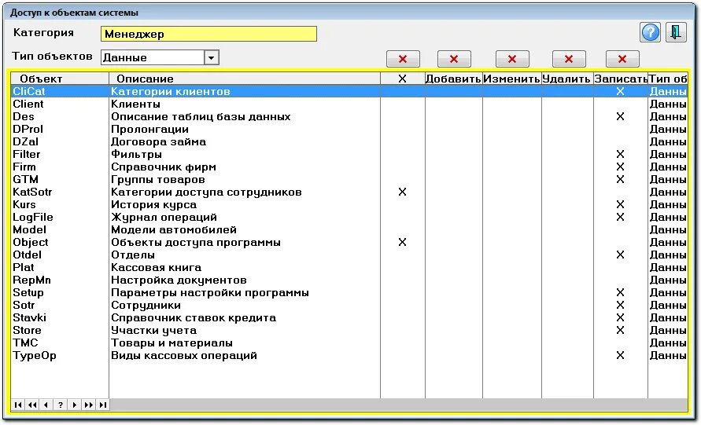Click the Описание column header
Viewport: 701px width, 425px height.
point(245,79)
